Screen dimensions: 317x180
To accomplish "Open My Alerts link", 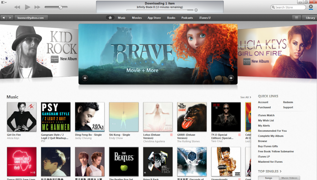I will (x=264, y=126).
